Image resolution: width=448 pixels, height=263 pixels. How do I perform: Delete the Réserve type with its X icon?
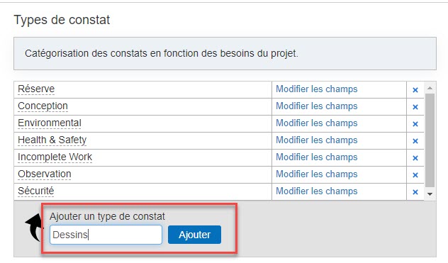pos(415,90)
